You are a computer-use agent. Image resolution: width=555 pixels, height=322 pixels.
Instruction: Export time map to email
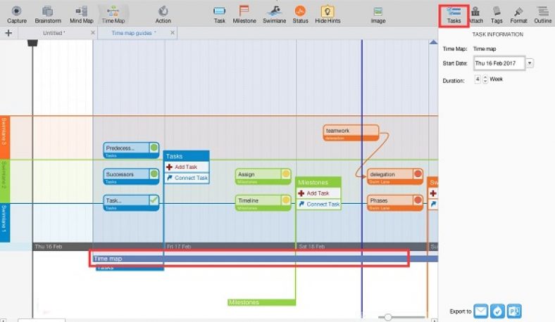480,311
